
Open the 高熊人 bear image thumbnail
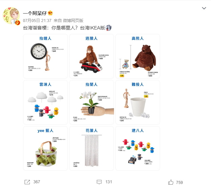(x=138, y=56)
